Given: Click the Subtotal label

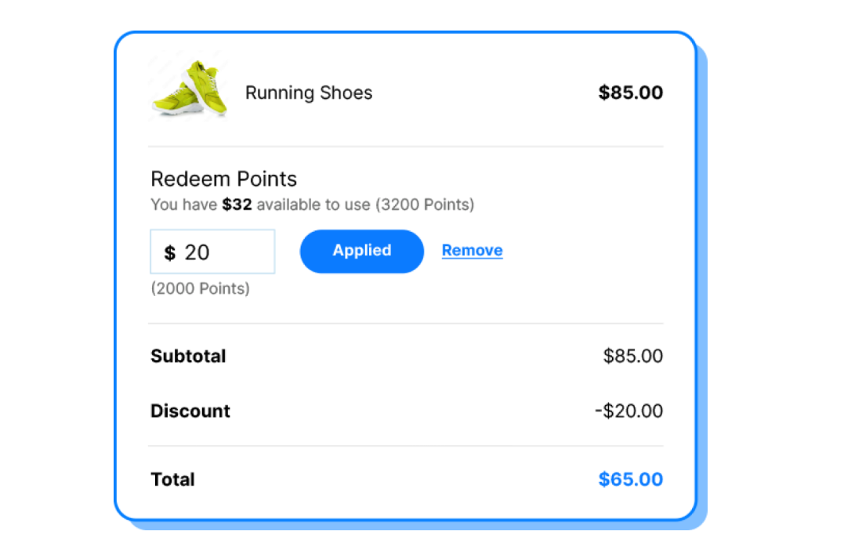Looking at the screenshot, I should (x=189, y=356).
